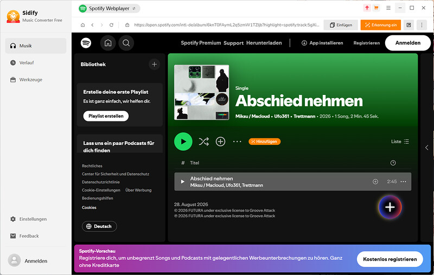Play track Abschied nehmen row arrow
Image resolution: width=434 pixels, height=275 pixels.
pos(183,182)
